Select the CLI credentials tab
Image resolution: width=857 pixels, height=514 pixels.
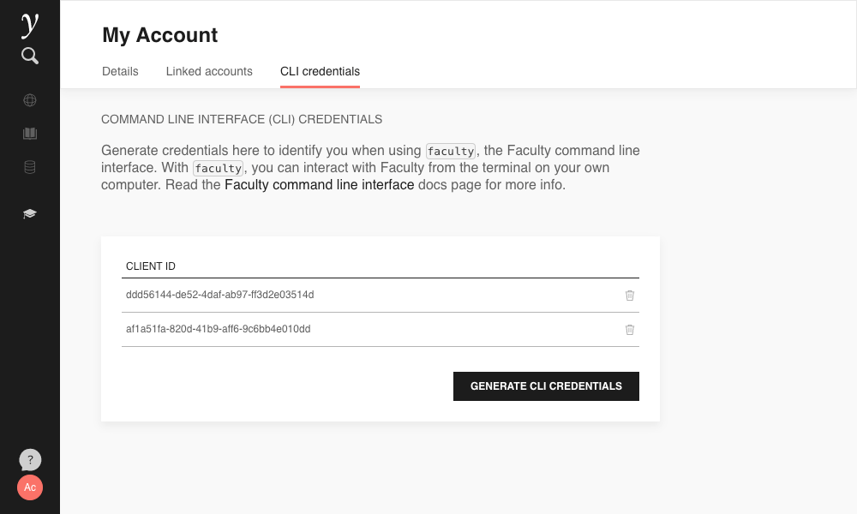coord(320,72)
